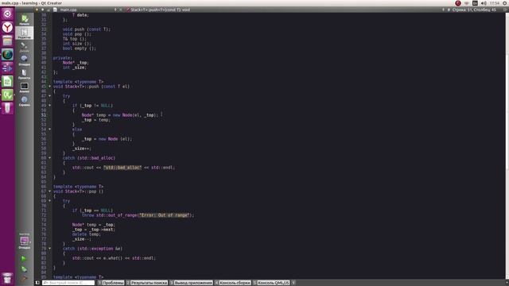Launch Yandex Browser from the launcher
The height and width of the screenshot is (286, 509).
7,28
